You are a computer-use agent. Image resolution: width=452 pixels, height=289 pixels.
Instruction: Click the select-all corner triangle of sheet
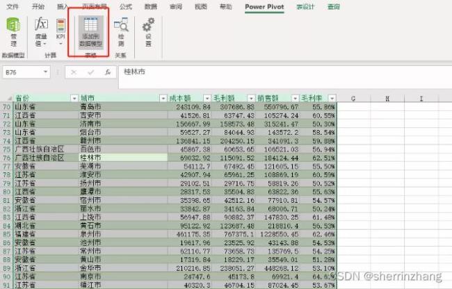pyautogui.click(x=8, y=99)
